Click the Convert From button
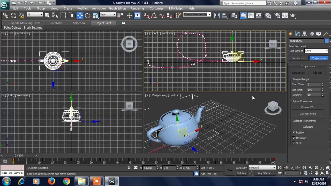The height and width of the screenshot is (186, 331). pyautogui.click(x=308, y=114)
